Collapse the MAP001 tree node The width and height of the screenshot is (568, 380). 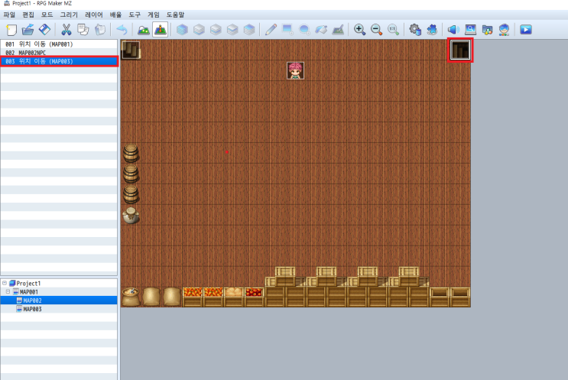coord(8,291)
